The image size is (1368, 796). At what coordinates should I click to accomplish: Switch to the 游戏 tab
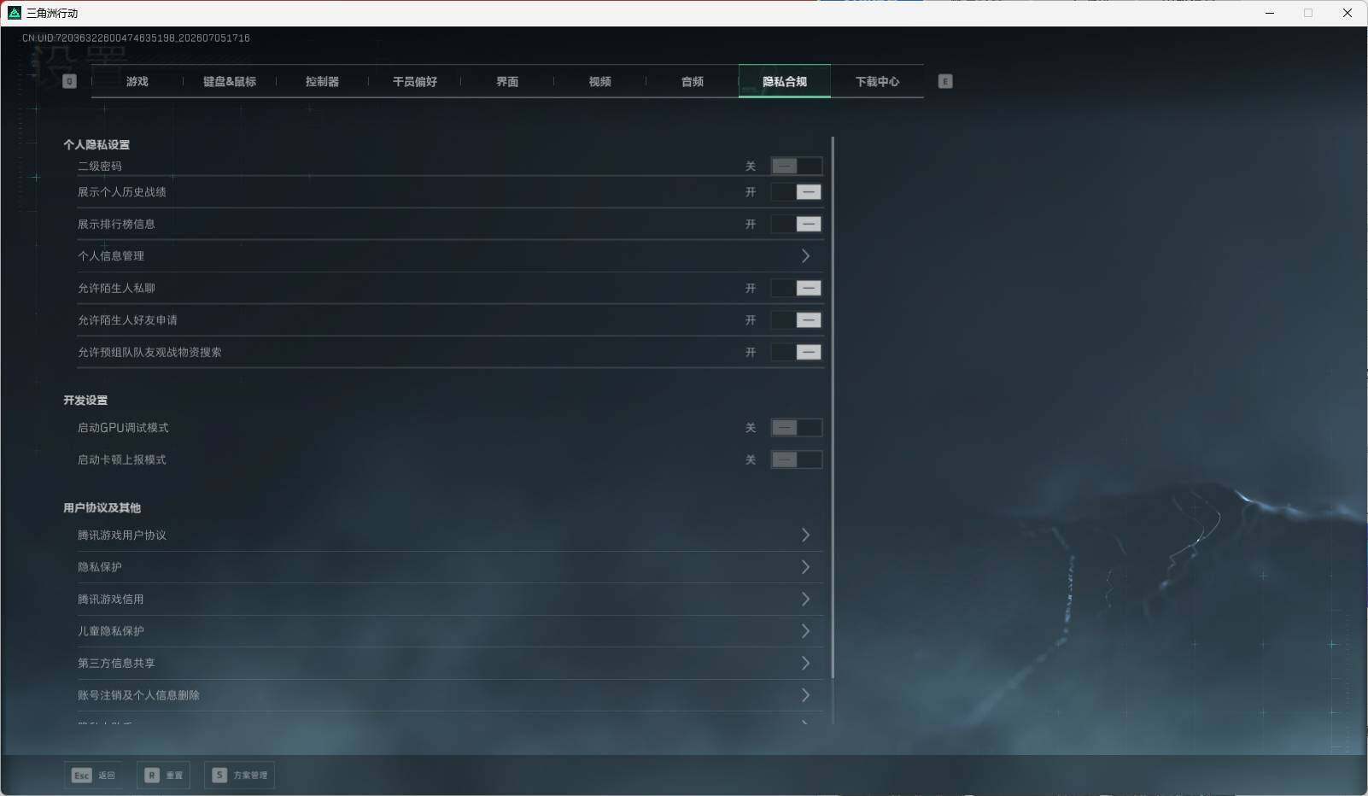(137, 81)
